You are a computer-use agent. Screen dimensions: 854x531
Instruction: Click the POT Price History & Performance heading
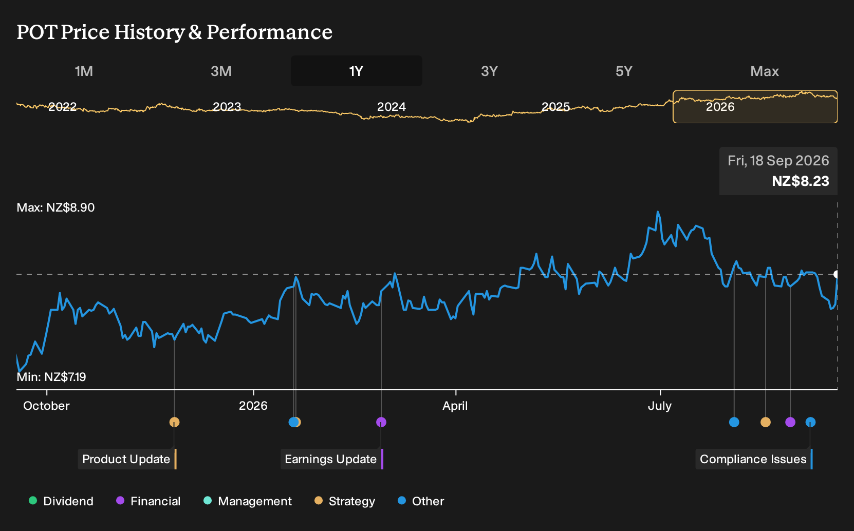[x=175, y=32]
